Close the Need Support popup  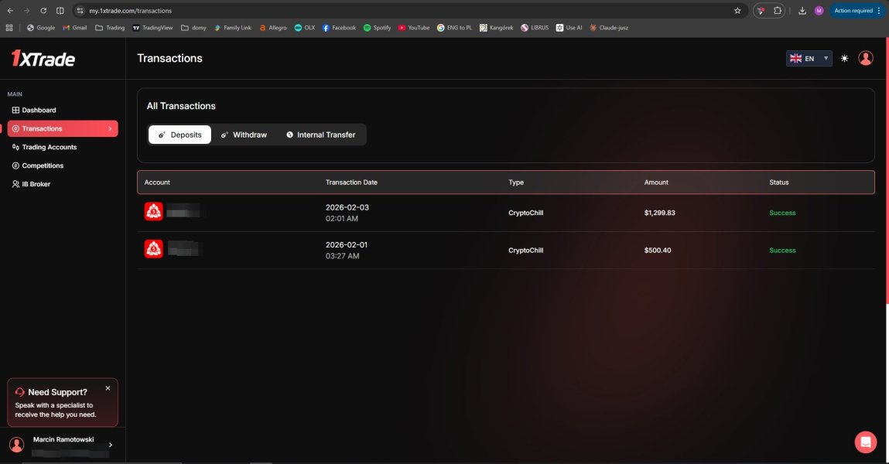pos(108,388)
